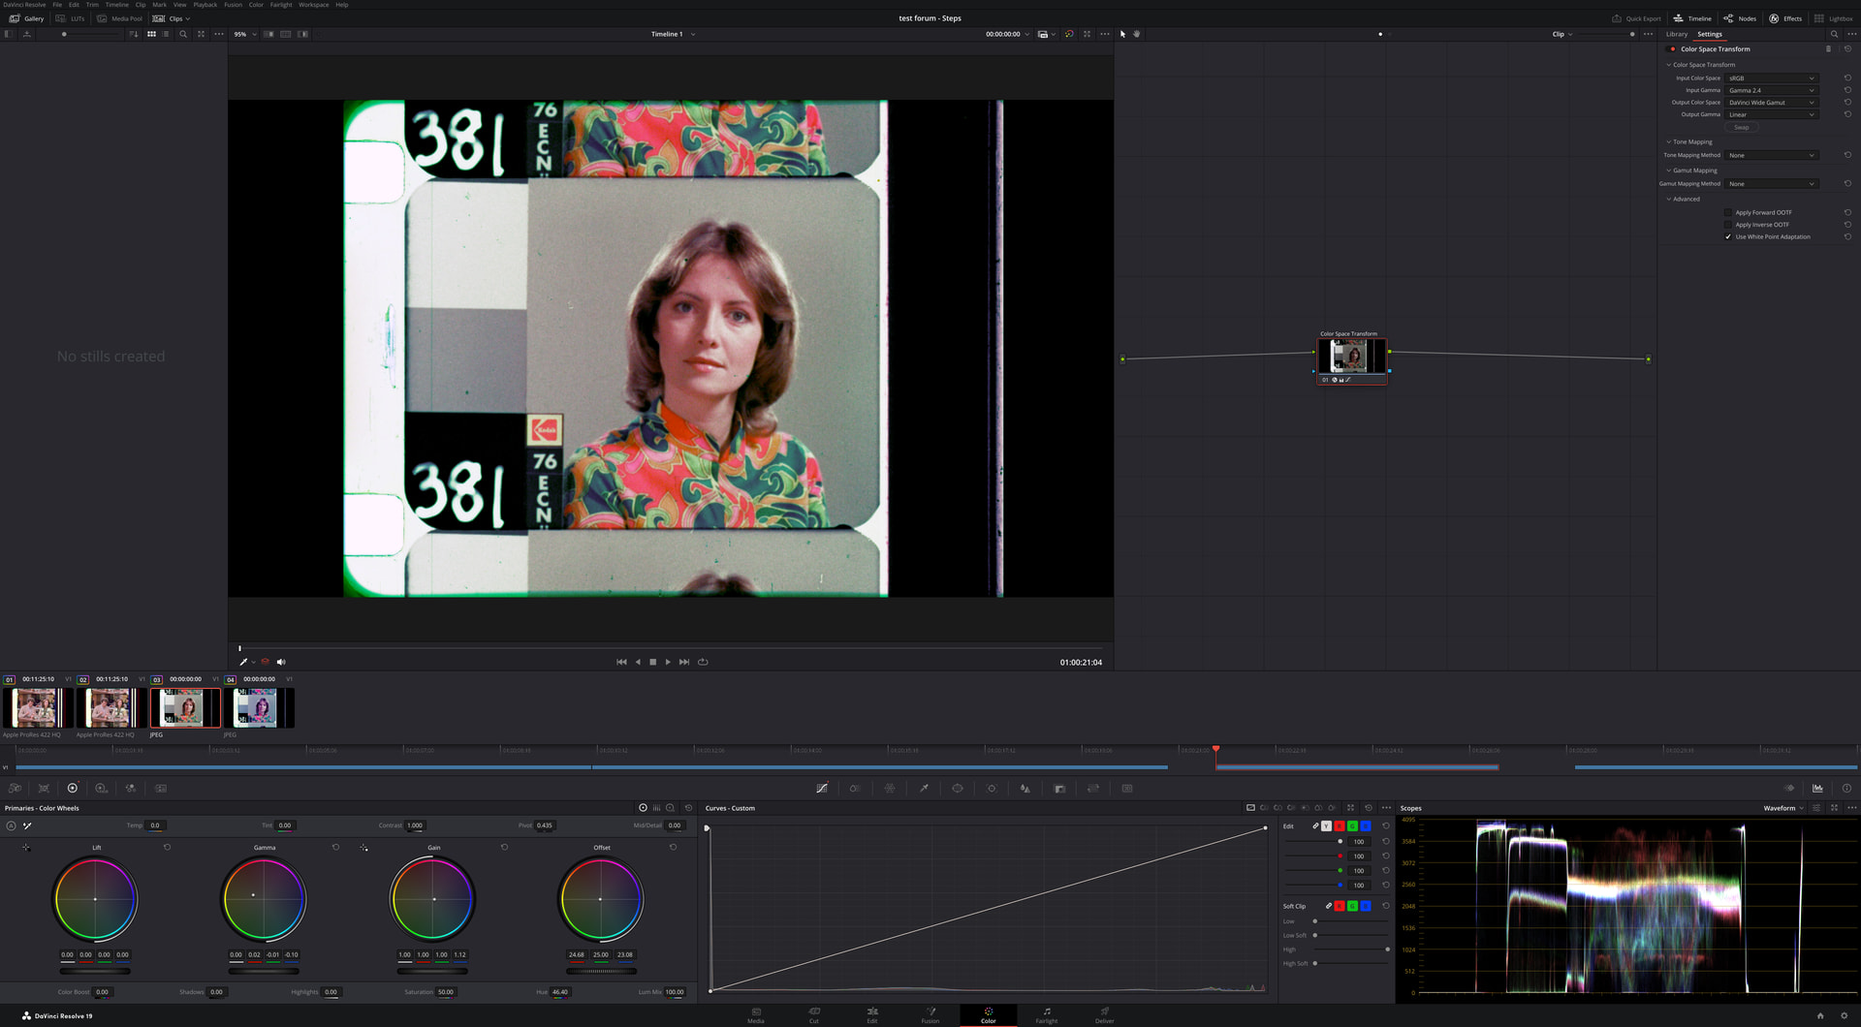
Task: Open the Input Color Space dropdown
Action: tap(1771, 78)
